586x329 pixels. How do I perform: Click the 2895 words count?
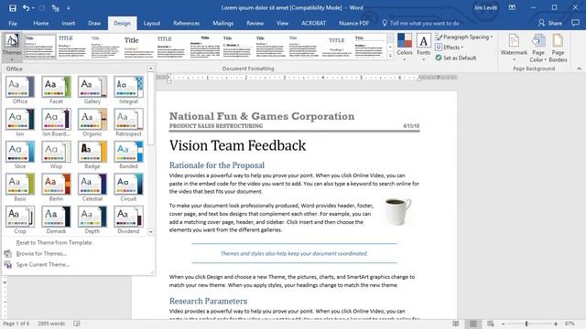(x=51, y=324)
